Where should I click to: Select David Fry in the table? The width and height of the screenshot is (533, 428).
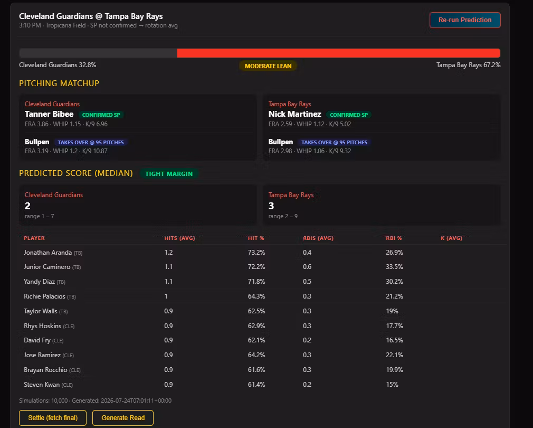point(37,340)
